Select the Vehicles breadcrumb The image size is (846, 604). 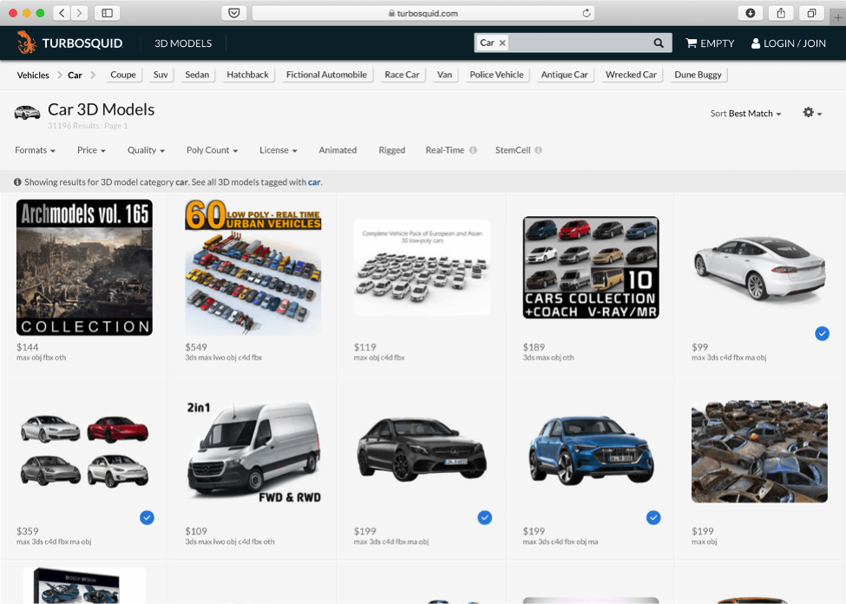pyautogui.click(x=33, y=75)
